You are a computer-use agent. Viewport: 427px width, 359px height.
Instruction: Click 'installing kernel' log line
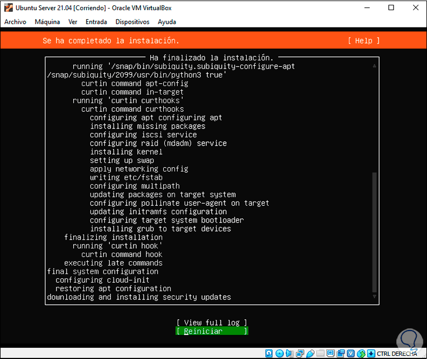coord(126,152)
